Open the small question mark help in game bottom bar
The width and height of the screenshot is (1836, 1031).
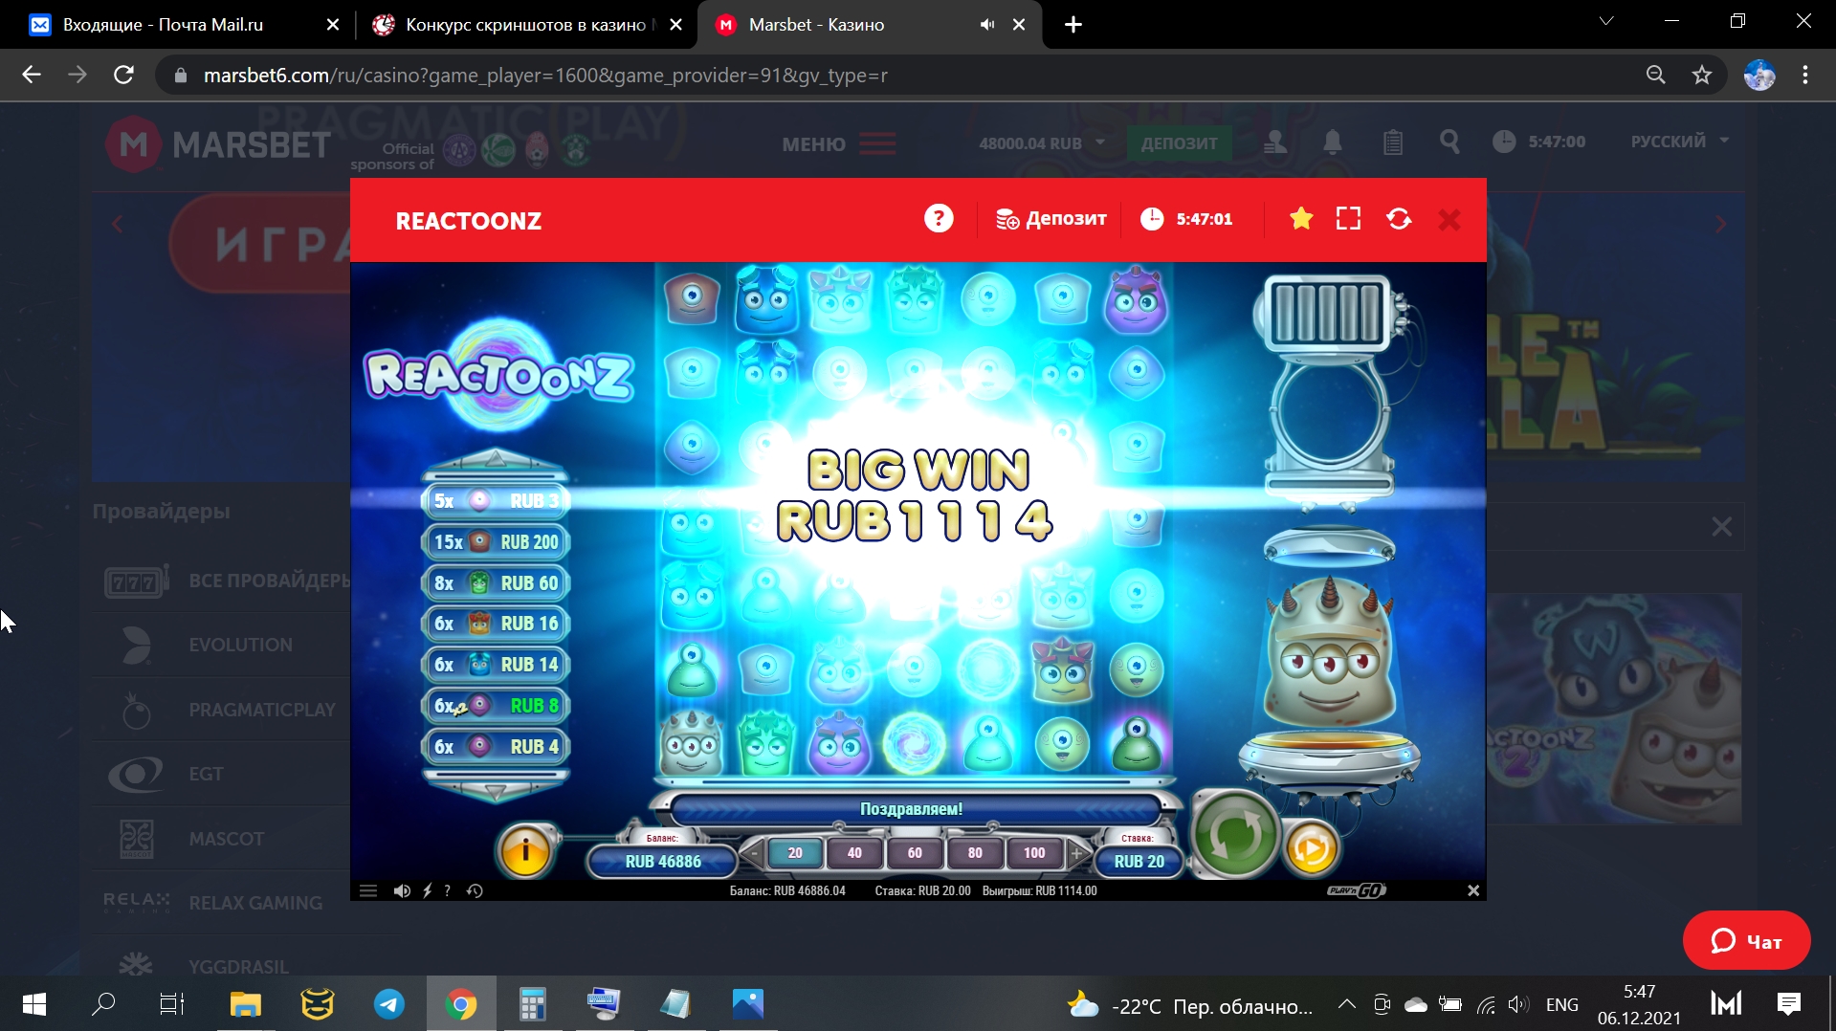point(447,890)
